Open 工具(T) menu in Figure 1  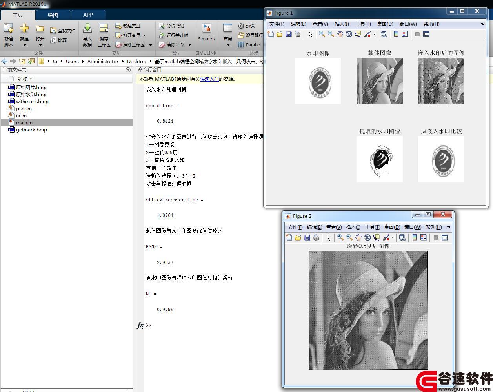point(363,24)
